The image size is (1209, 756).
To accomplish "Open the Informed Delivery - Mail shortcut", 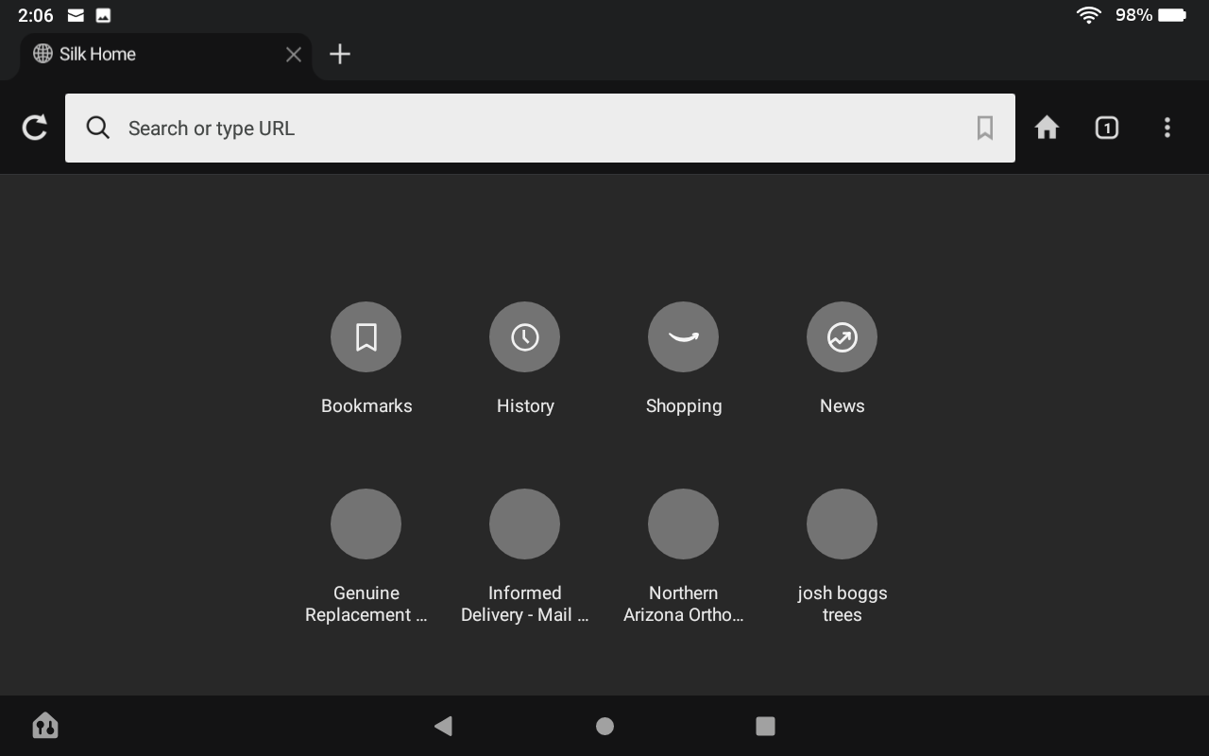I will click(x=525, y=557).
